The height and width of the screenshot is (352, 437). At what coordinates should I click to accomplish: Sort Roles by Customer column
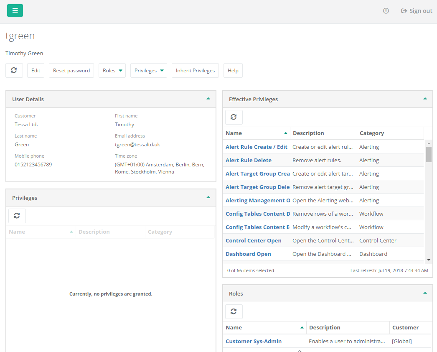pos(410,327)
